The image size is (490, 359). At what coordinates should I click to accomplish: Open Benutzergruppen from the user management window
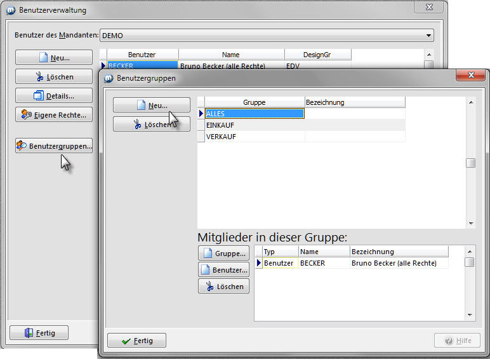(x=54, y=146)
